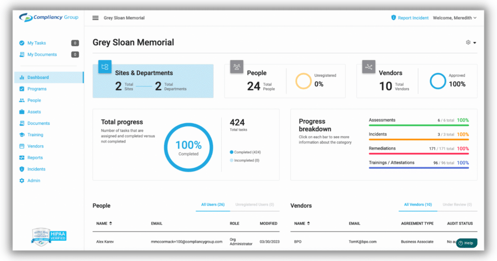The height and width of the screenshot is (261, 497).
Task: Select the All Vendors (10) tab
Action: [418, 205]
